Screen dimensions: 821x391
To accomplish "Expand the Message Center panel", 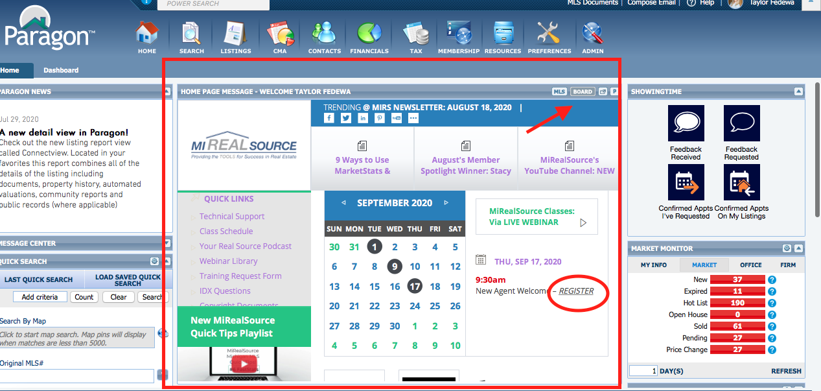I will (167, 243).
